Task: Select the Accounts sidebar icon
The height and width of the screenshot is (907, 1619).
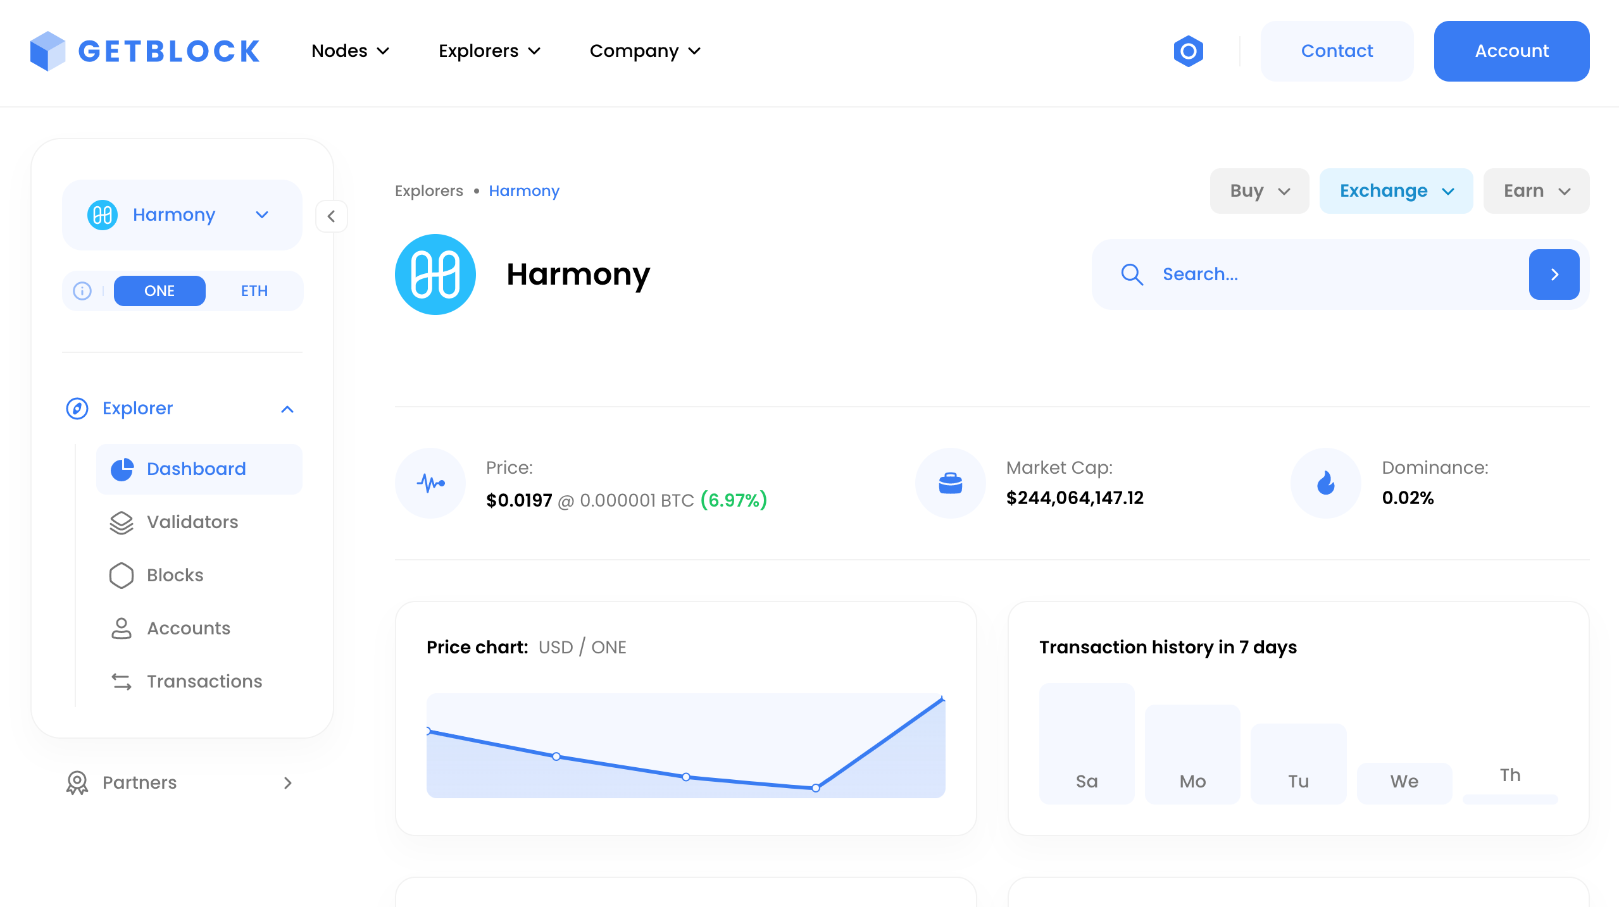Action: 121,628
